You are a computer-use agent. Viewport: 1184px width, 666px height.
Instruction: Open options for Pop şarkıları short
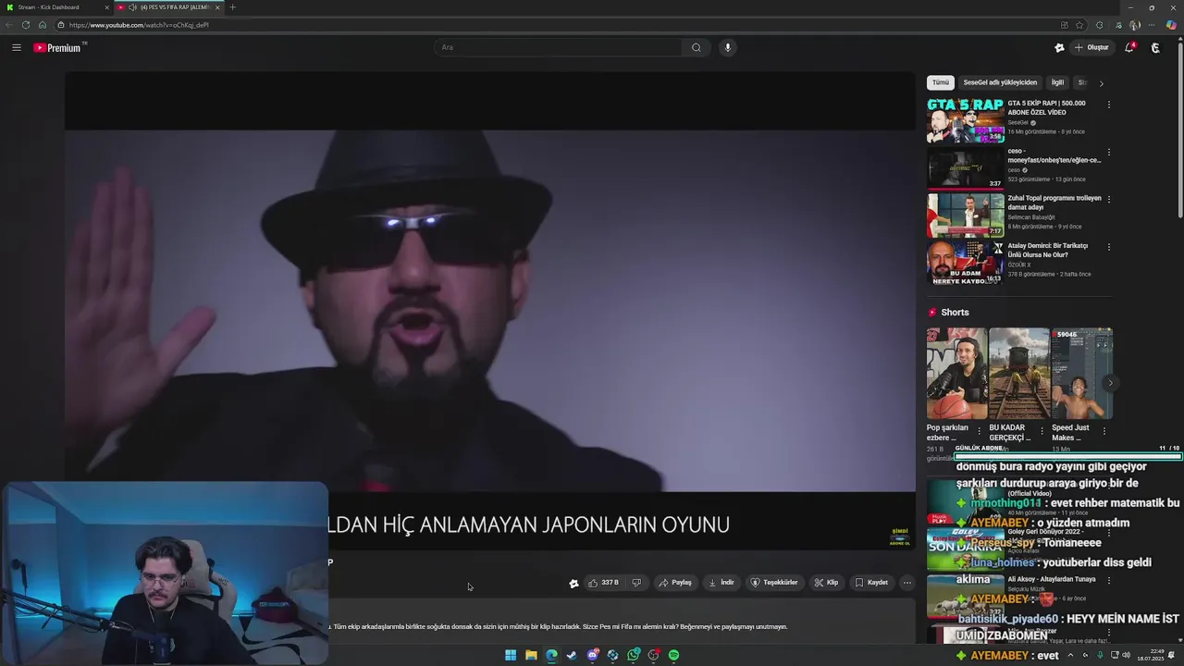980,431
